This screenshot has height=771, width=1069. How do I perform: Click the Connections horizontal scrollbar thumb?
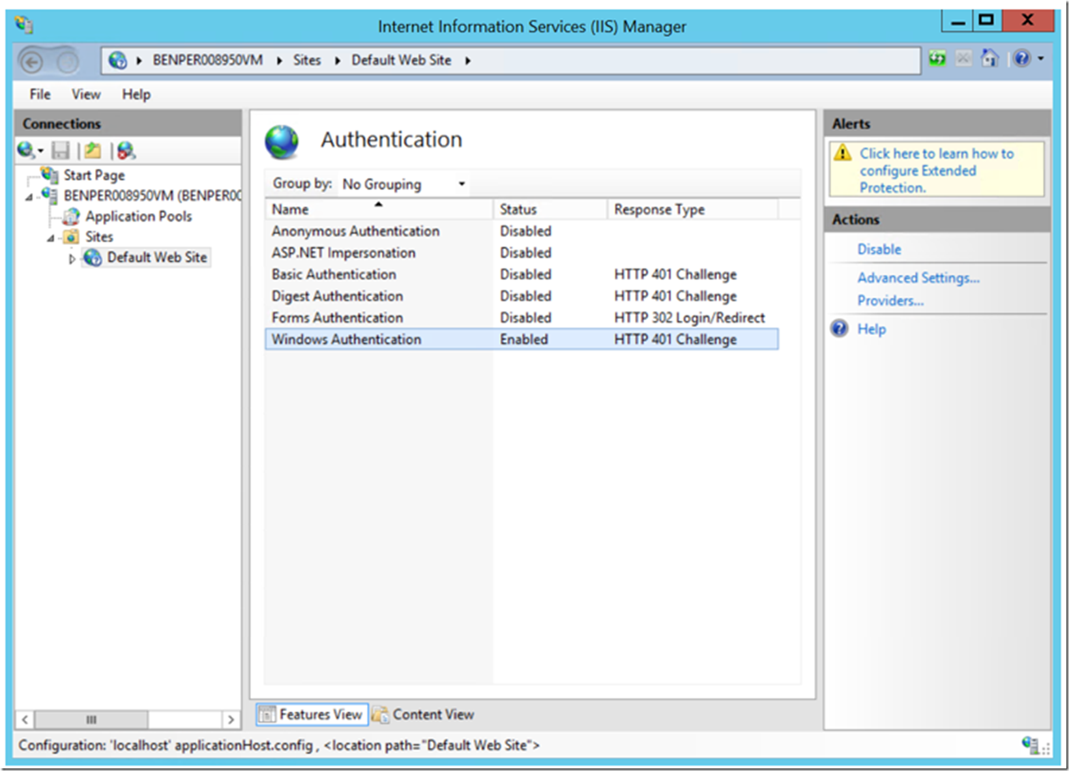pos(91,720)
